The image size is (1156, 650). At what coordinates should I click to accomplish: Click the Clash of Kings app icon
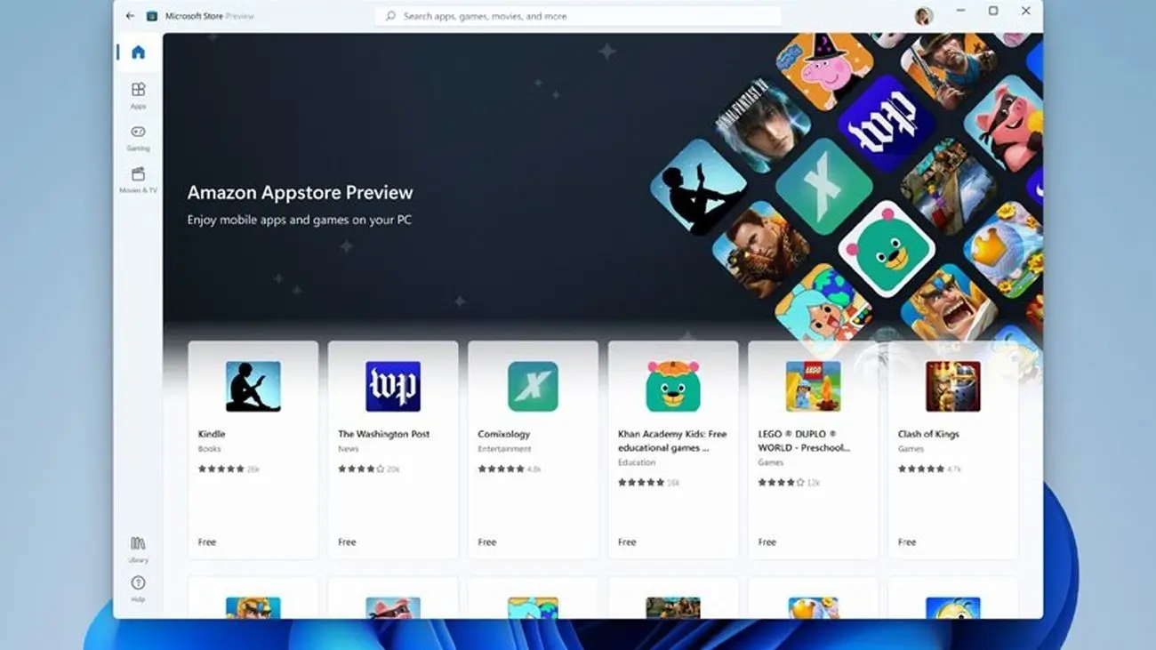coord(952,386)
